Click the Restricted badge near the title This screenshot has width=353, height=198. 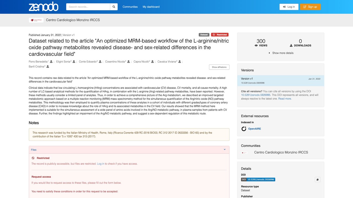coord(220,35)
